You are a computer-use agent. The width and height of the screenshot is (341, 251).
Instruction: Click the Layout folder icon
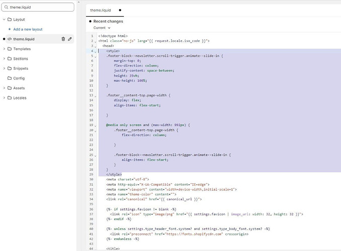[10, 20]
